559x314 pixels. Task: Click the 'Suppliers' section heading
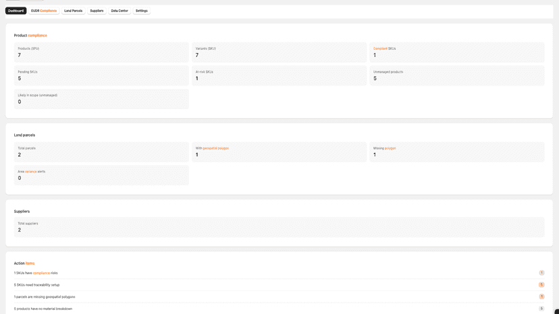click(x=22, y=211)
